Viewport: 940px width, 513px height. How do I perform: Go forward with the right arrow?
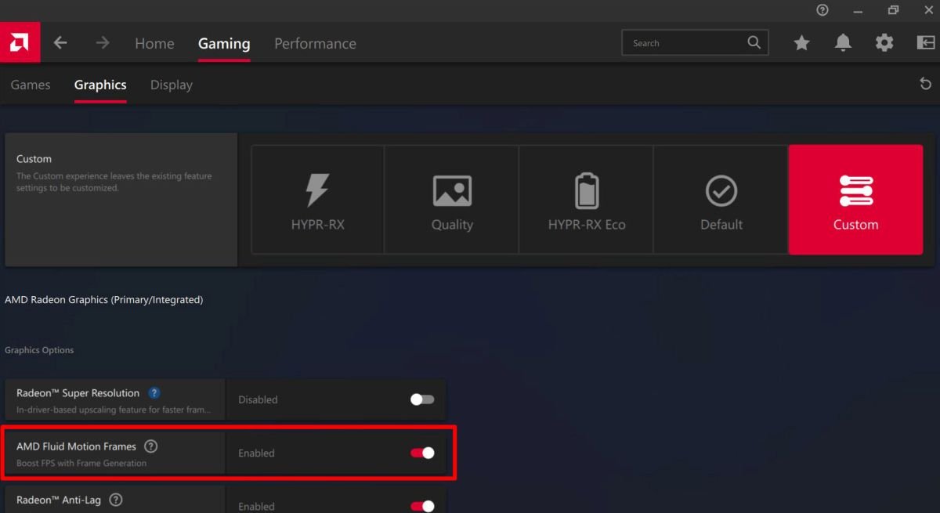103,43
